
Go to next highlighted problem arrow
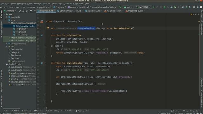199,15
